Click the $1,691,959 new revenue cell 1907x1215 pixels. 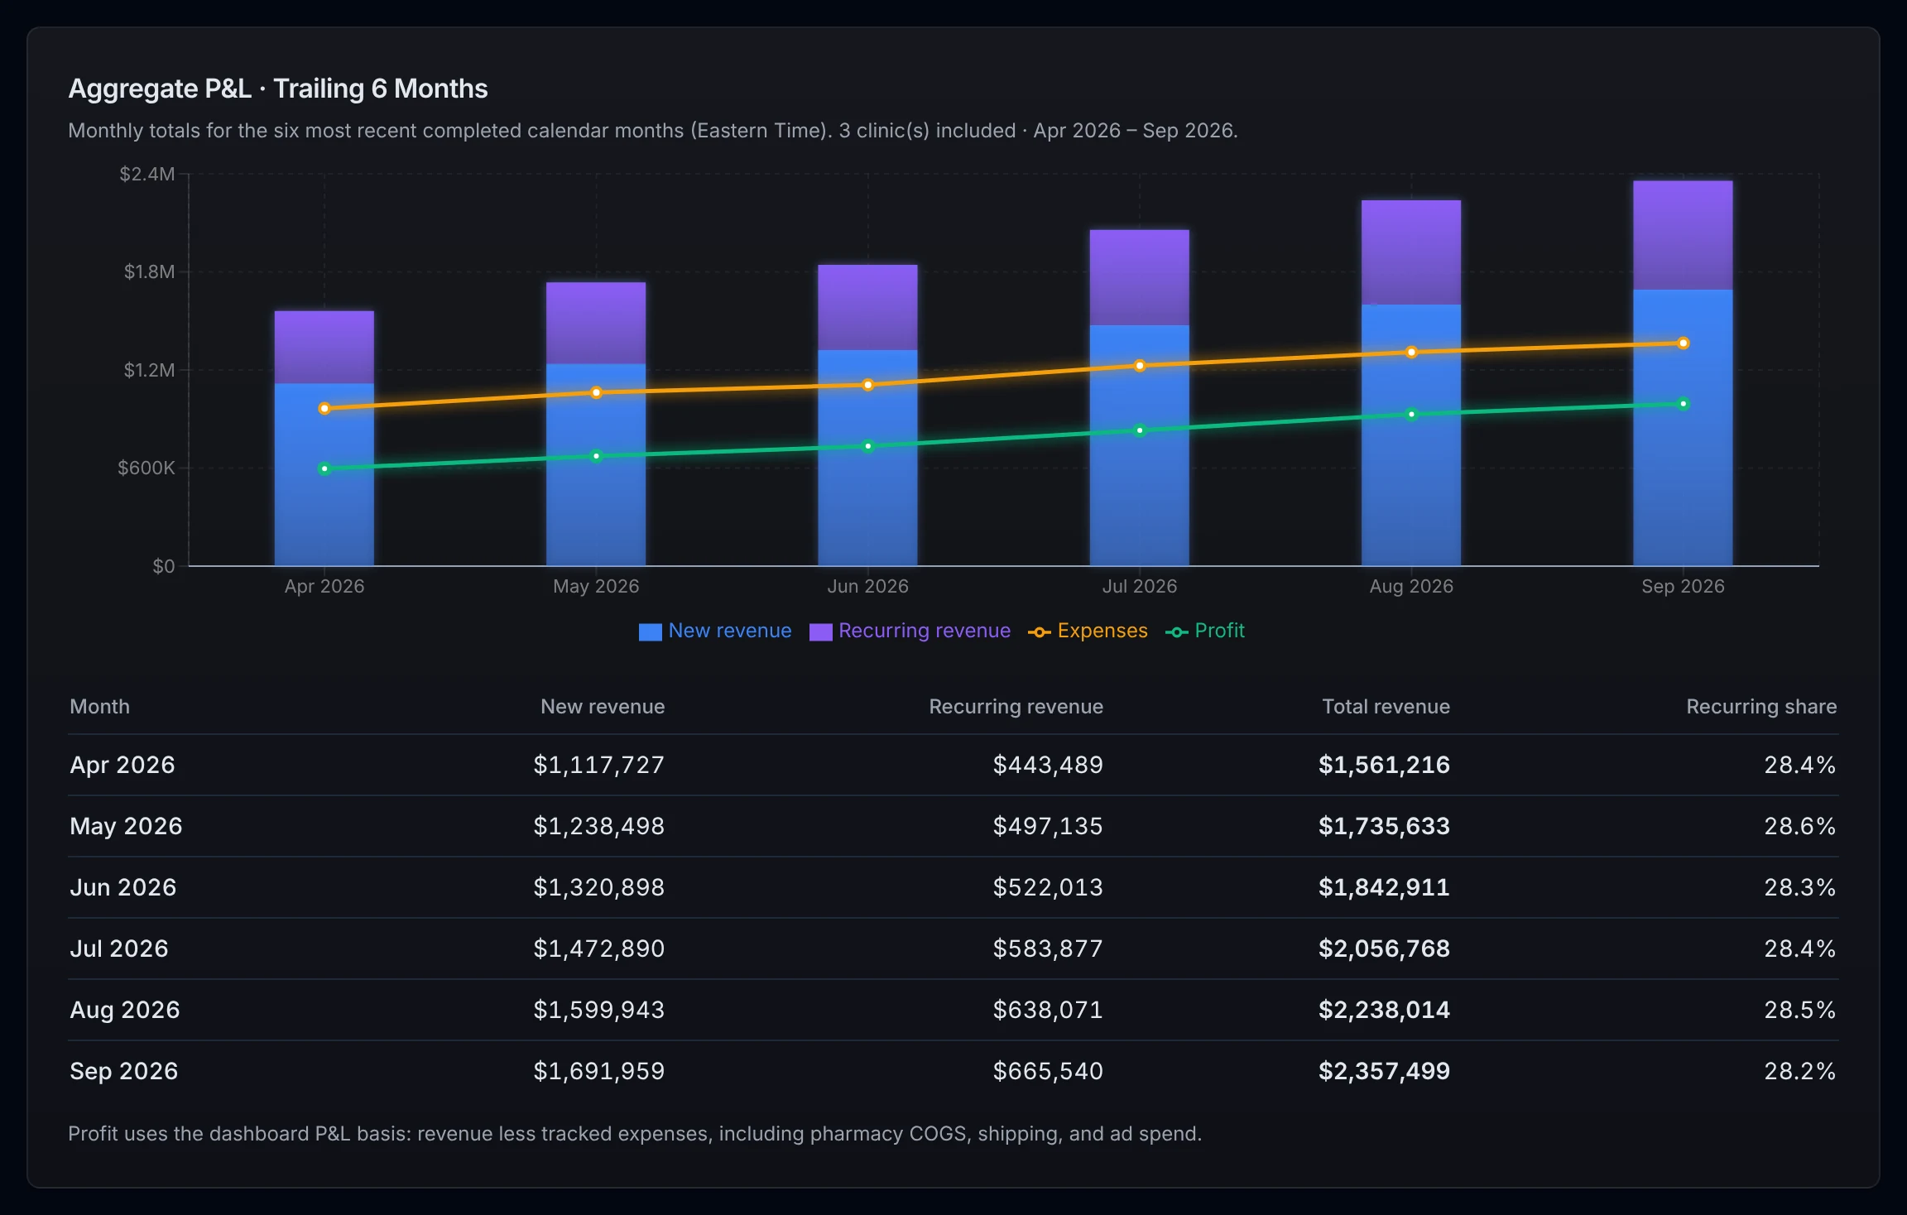click(598, 1071)
